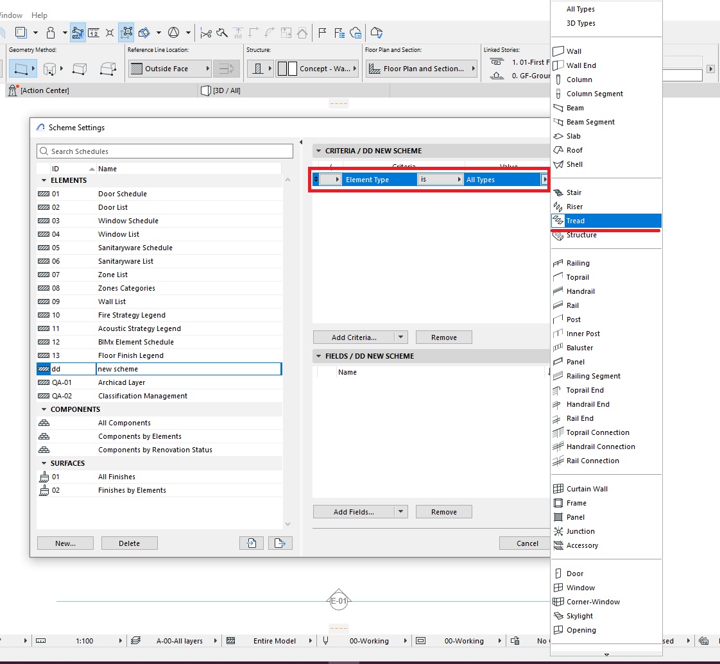Choose Door from element type menu

(x=606, y=573)
